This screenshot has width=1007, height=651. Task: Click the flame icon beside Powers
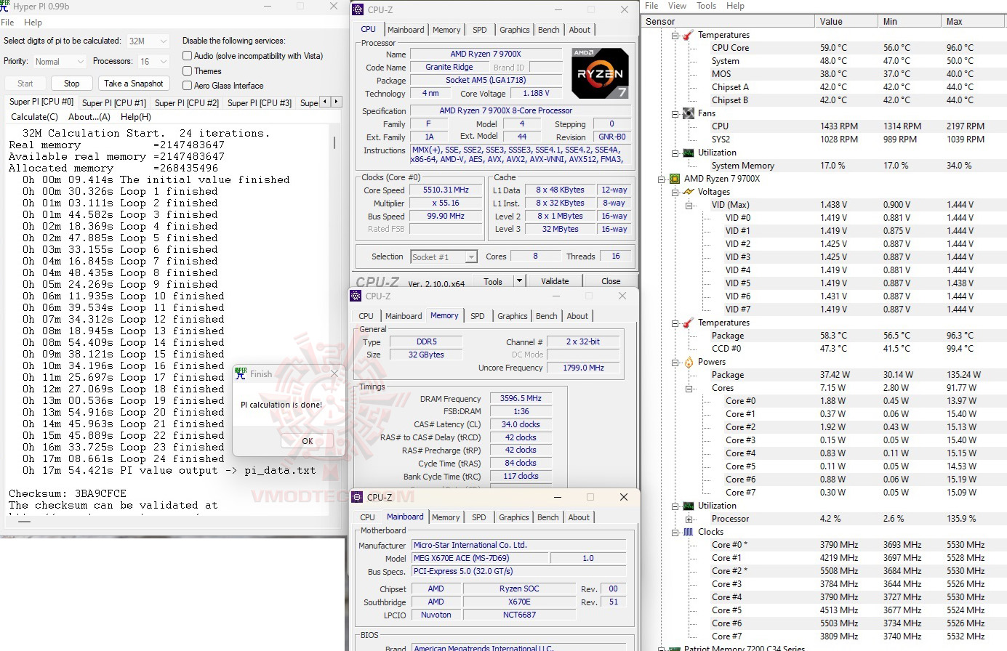(688, 362)
